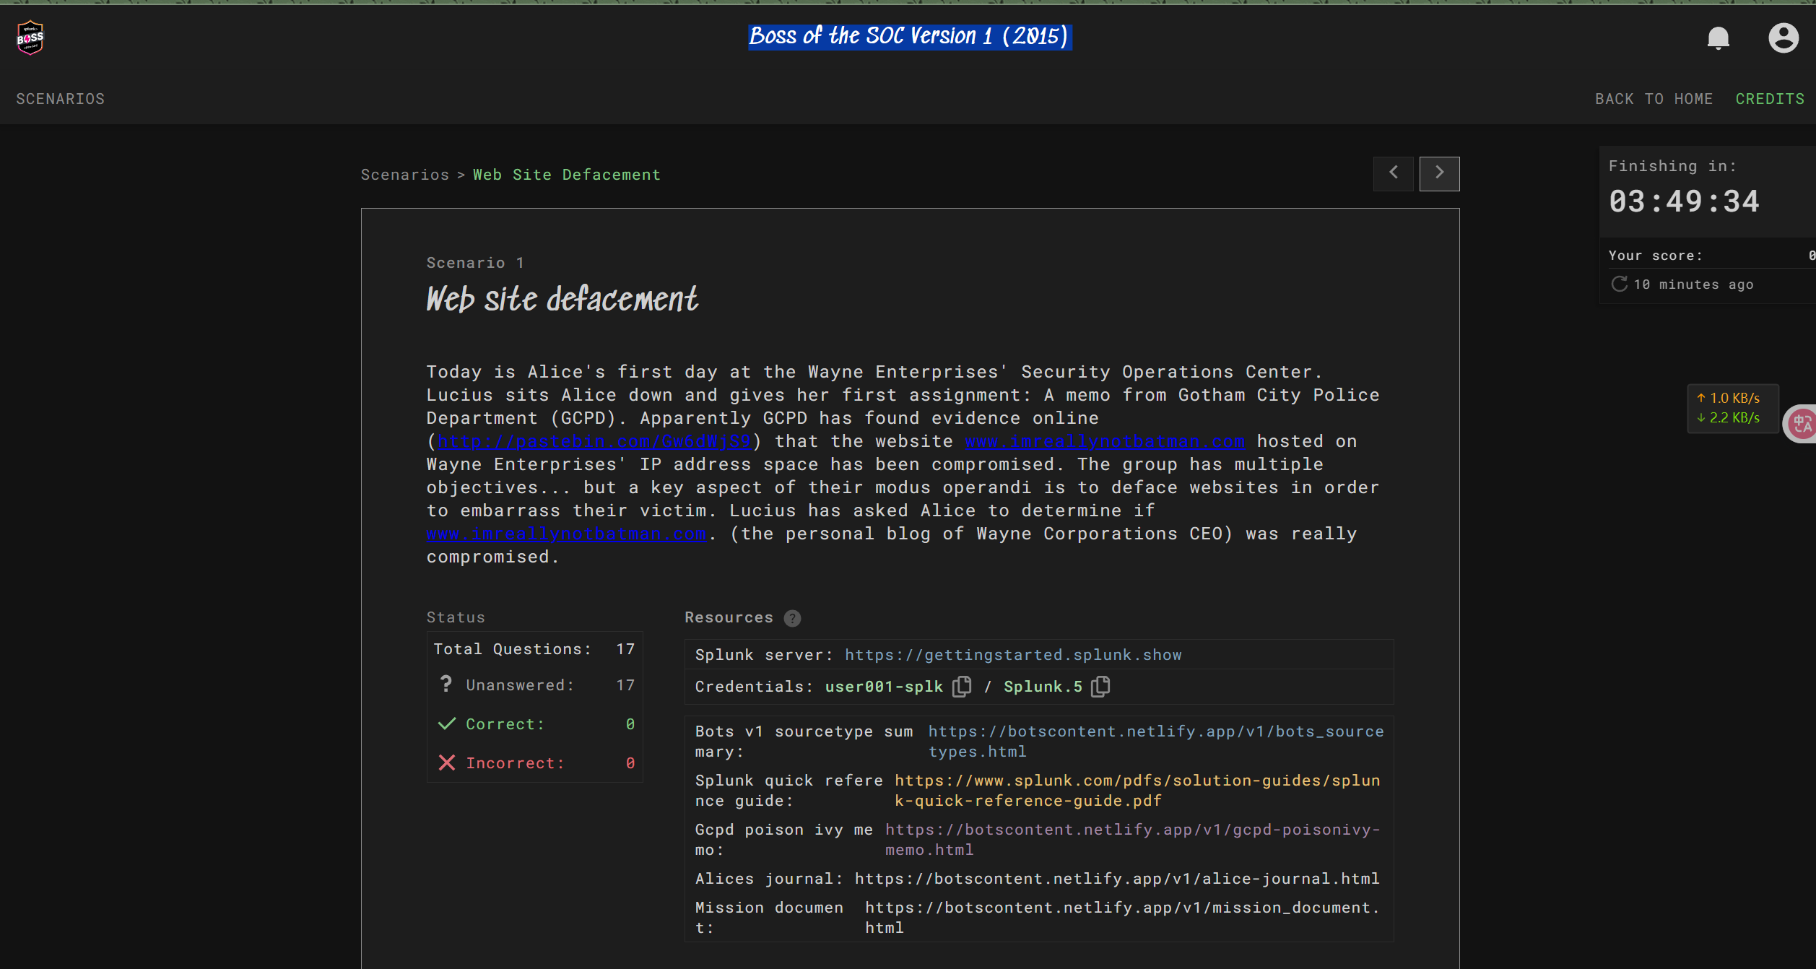Click the Correct count label

(505, 724)
